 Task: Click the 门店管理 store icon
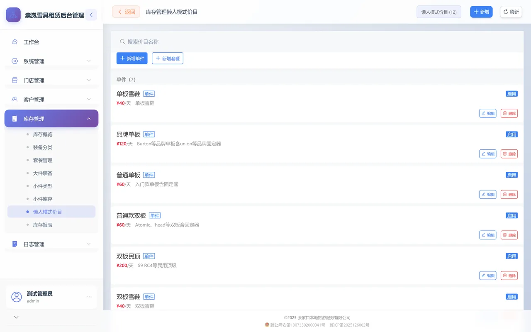[15, 80]
